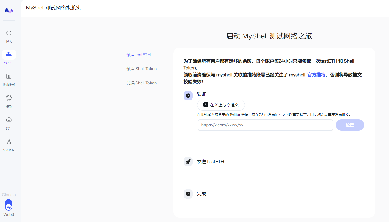The image size is (389, 222).
Task: Click the MyShell logo at top left
Action: pos(9,10)
